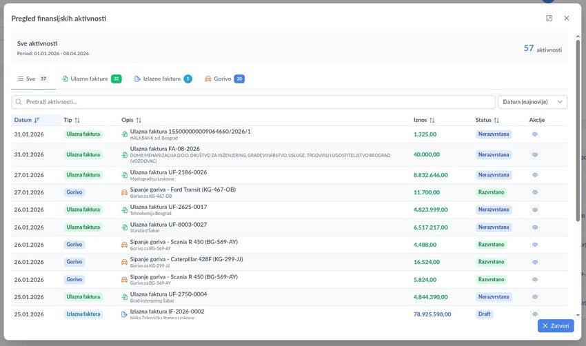The height and width of the screenshot is (346, 586).
Task: View details of Ulazna faktura FA-08-2026
Action: [535, 155]
